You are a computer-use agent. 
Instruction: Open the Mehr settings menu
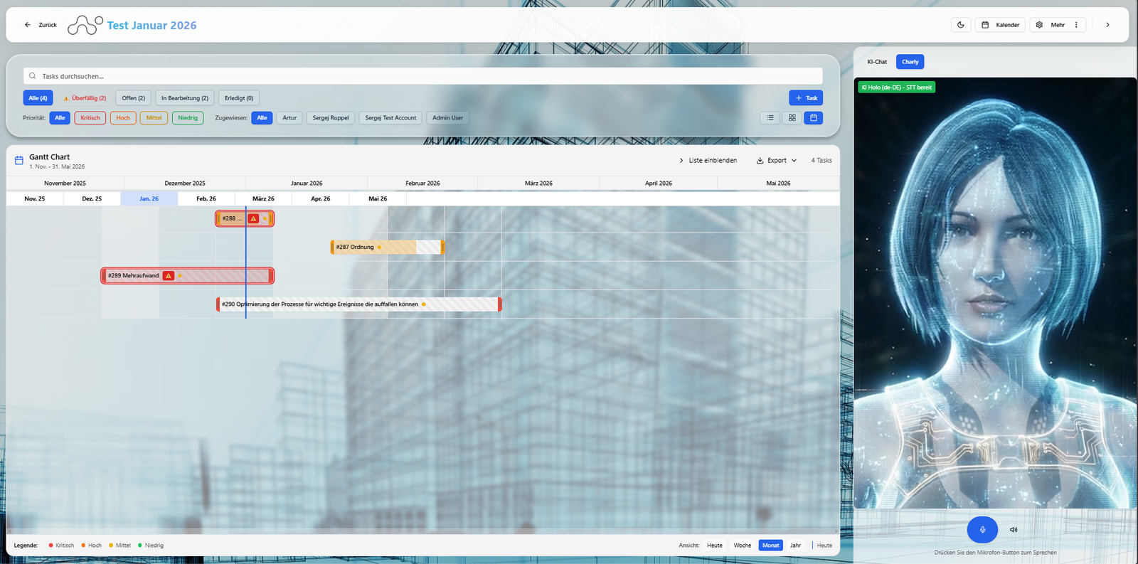[1058, 25]
